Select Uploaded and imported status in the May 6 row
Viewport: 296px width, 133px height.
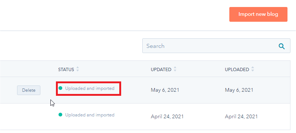click(x=90, y=88)
